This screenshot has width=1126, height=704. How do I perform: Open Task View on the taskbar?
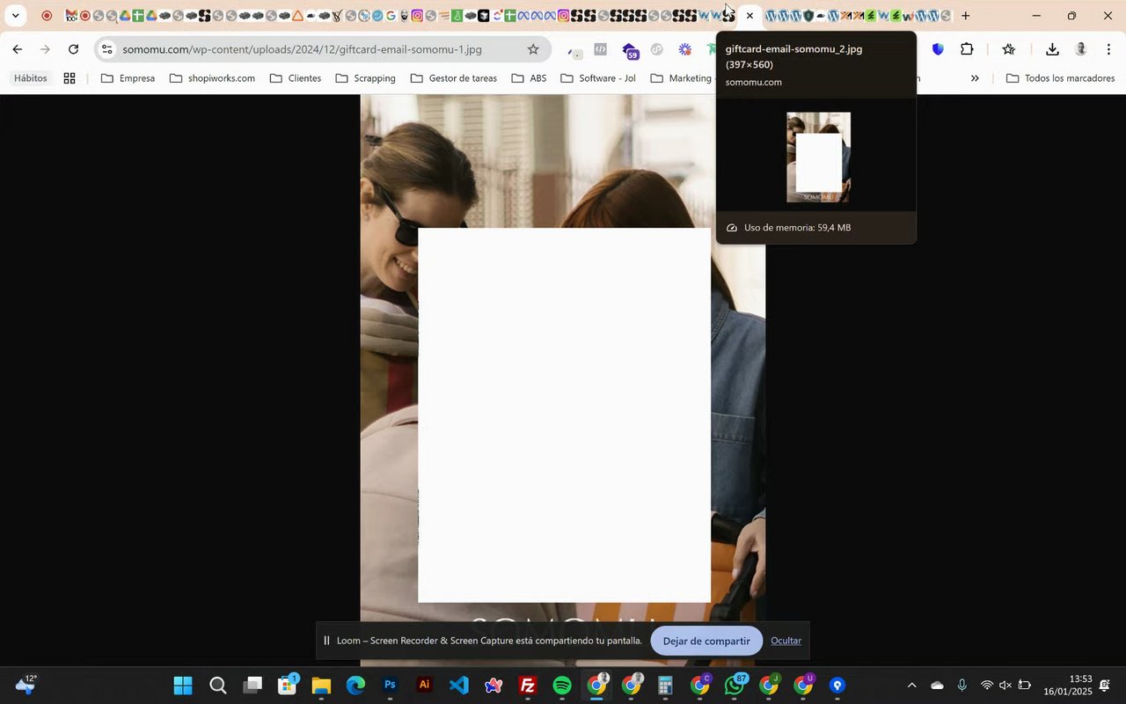coord(252,686)
